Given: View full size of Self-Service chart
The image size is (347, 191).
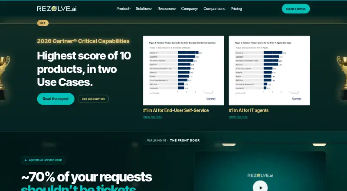Looking at the screenshot, I should [153, 117].
